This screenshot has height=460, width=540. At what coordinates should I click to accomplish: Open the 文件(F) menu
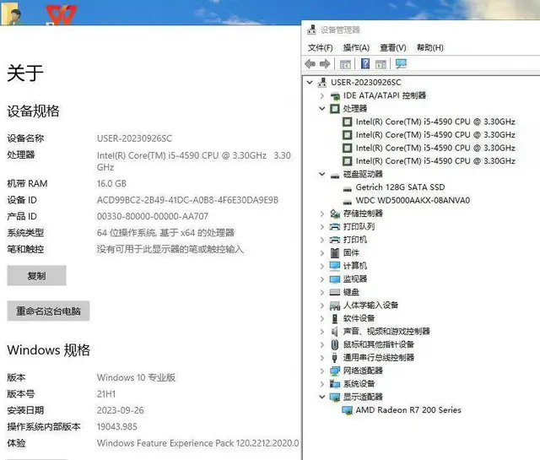pyautogui.click(x=320, y=47)
